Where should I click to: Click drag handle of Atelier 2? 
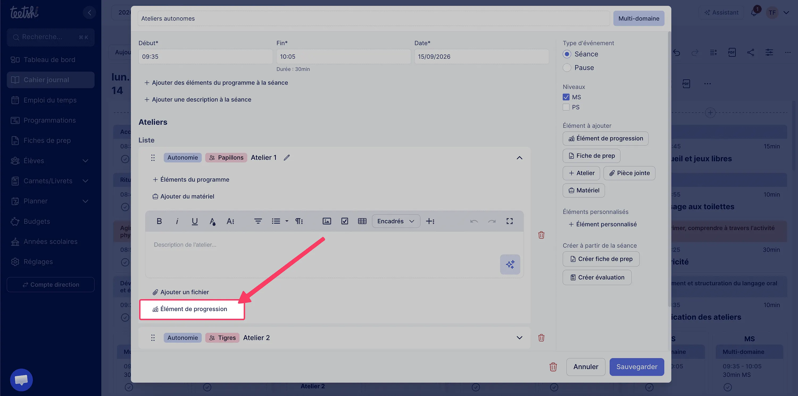153,338
